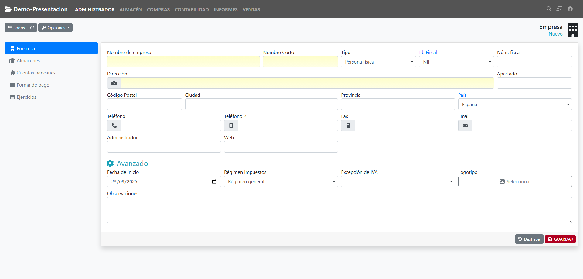
Task: Click the phone icon beside Teléfono field
Action: coord(114,126)
